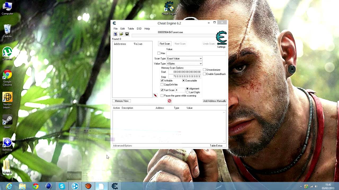
Task: Toggle the Executable checkbox
Action: 184,80
